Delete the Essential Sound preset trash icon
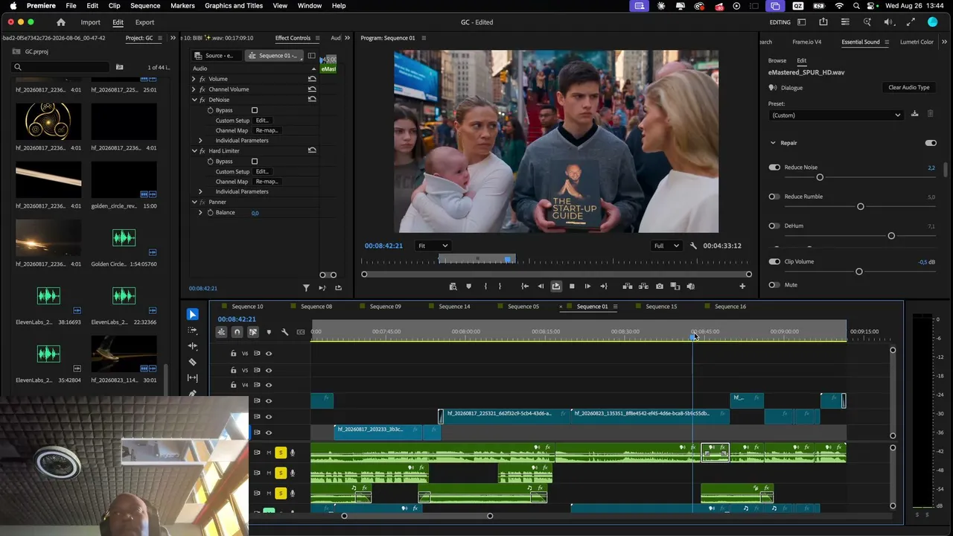This screenshot has width=953, height=536. point(930,114)
